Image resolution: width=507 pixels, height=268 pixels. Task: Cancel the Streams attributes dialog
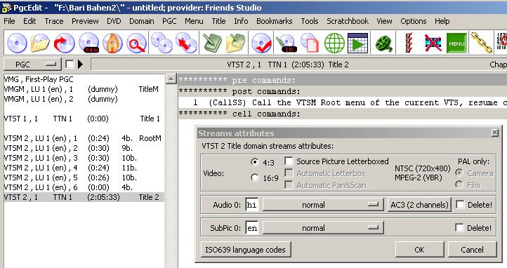pos(472,250)
